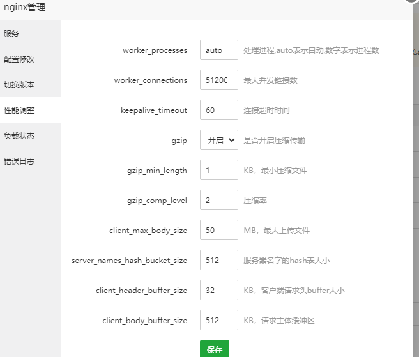Click the keepalive_timeout label text

154,110
